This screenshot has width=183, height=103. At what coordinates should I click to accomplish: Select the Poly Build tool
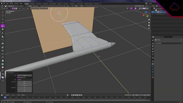pyautogui.click(x=3, y=61)
